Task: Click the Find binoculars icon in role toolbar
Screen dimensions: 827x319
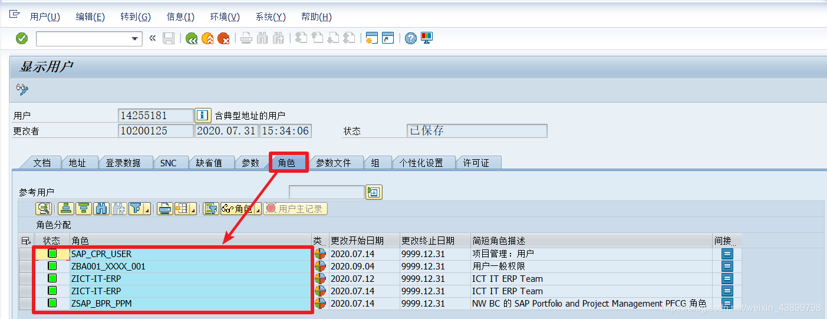Action: 101,209
